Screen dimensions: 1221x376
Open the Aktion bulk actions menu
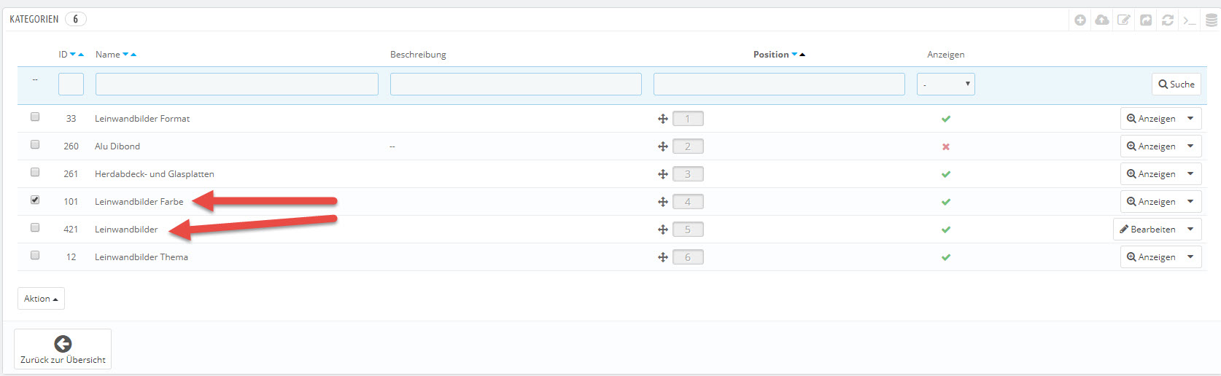tap(41, 299)
